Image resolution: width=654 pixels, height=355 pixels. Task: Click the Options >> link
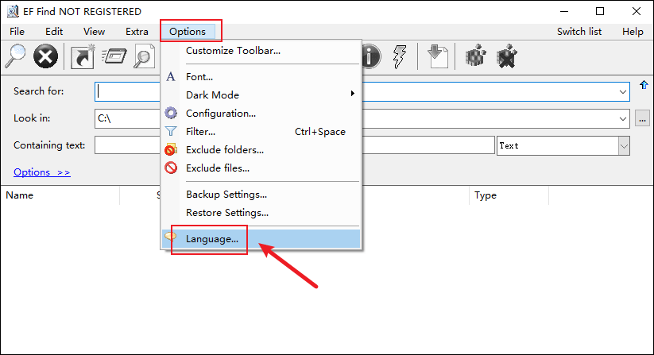point(42,172)
